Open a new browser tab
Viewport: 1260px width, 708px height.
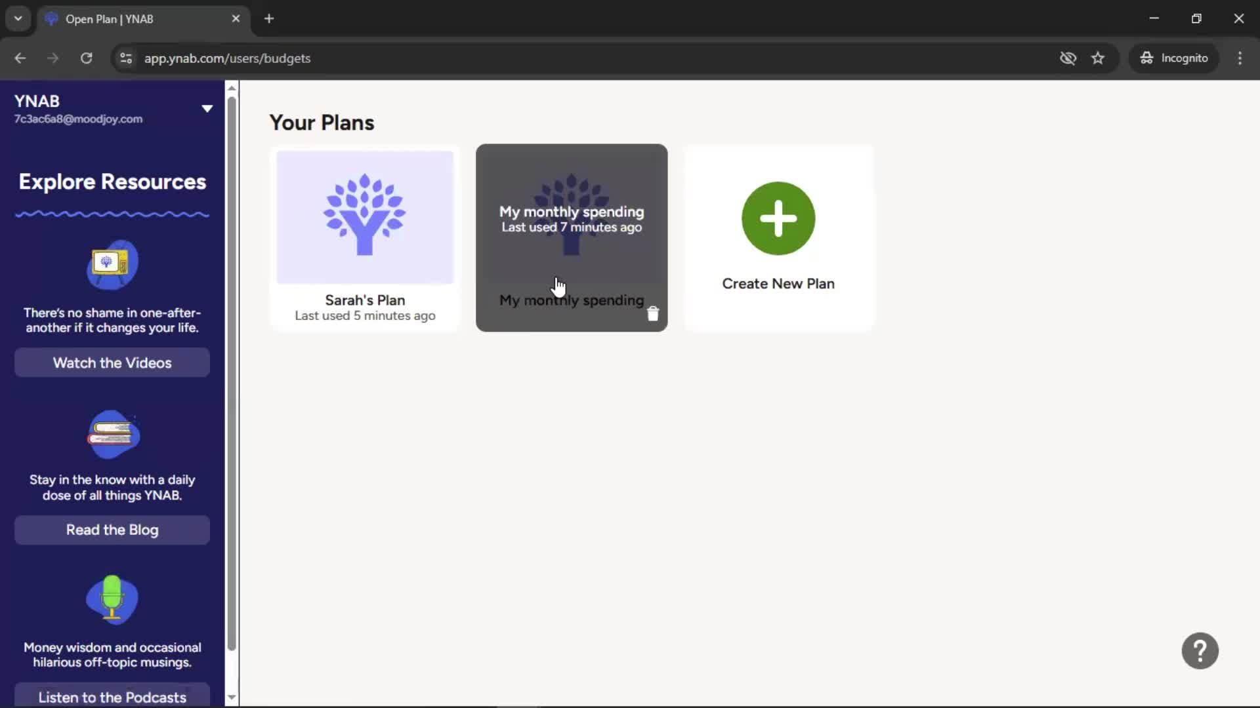pos(269,18)
